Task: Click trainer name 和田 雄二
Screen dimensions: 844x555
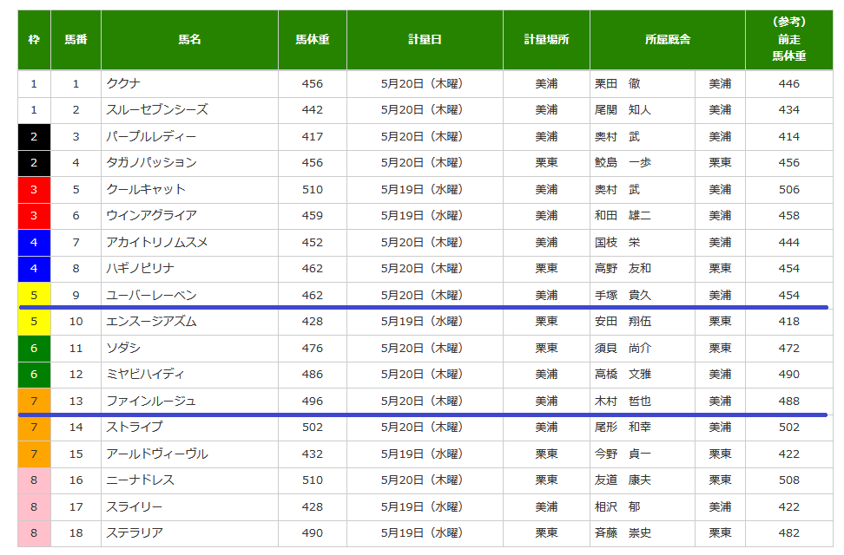Action: pos(623,216)
